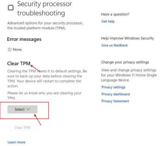Click the None. error status text
165x146 pixels.
point(18,50)
